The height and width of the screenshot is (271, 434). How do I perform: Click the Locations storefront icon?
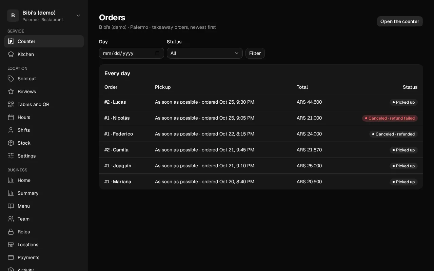coord(11,245)
